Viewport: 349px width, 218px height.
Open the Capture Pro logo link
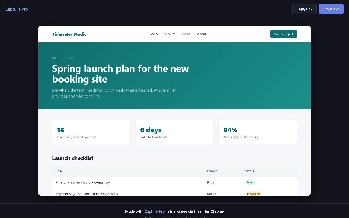(17, 9)
